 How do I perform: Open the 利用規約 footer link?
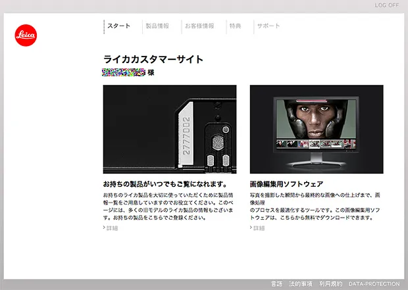point(331,284)
